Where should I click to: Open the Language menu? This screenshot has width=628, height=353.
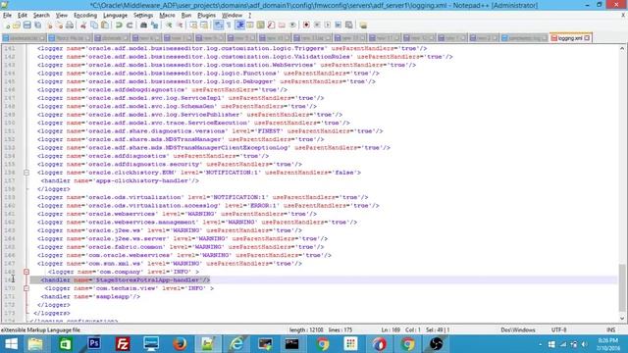[x=115, y=16]
